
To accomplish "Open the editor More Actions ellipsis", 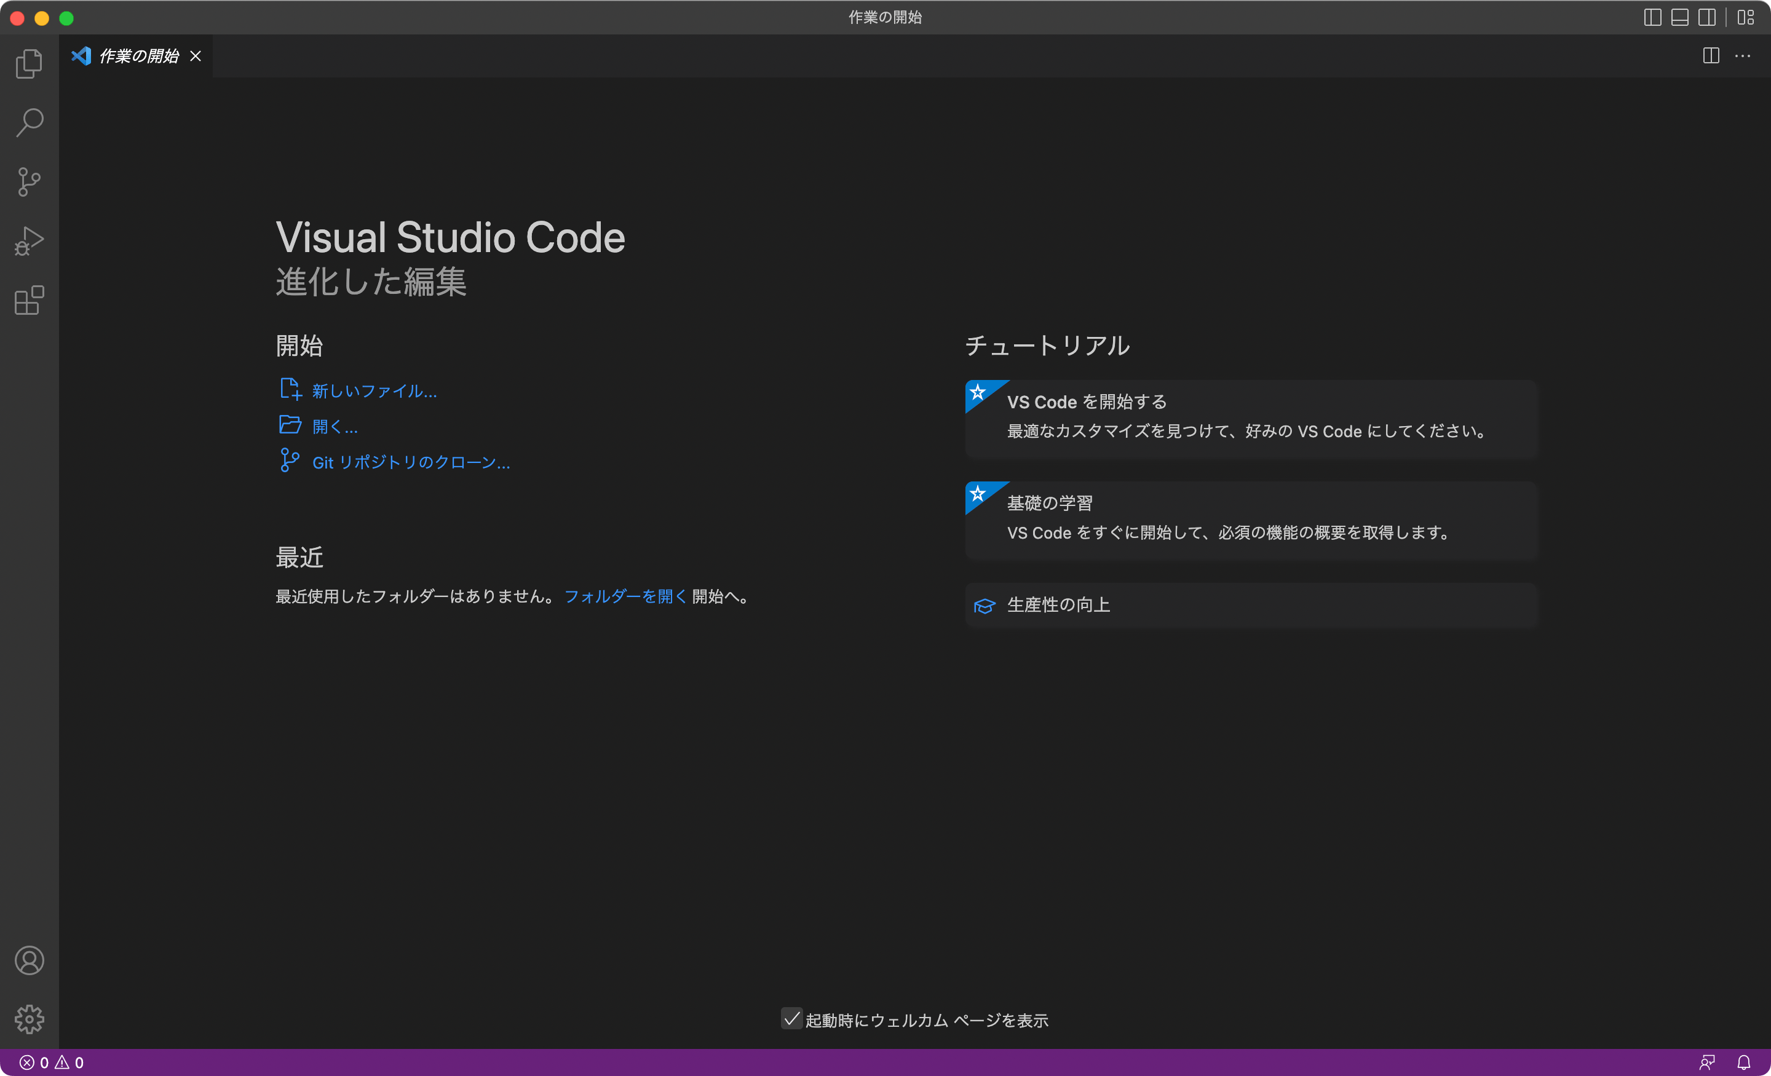I will click(x=1743, y=56).
